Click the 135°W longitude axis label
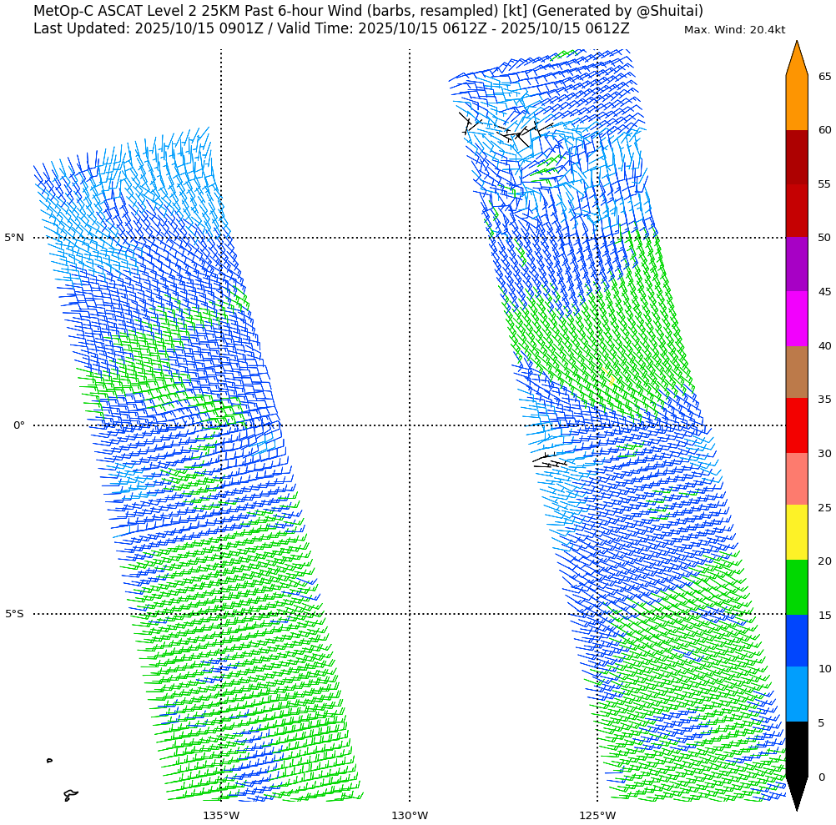The height and width of the screenshot is (825, 836). 221,815
